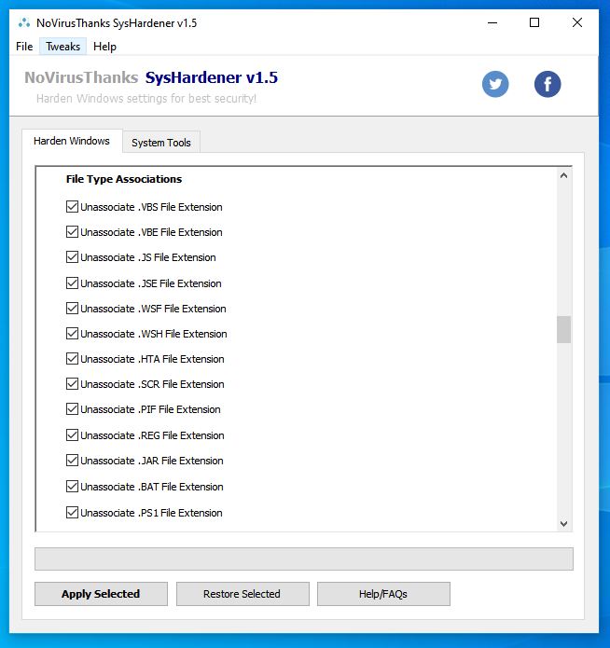Disable Unassociate .WSH File Extension
610x648 pixels.
tap(72, 334)
